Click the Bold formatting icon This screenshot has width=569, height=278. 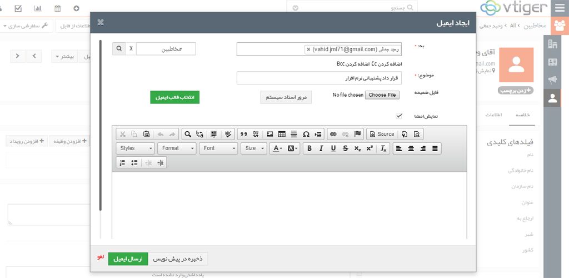pyautogui.click(x=309, y=148)
